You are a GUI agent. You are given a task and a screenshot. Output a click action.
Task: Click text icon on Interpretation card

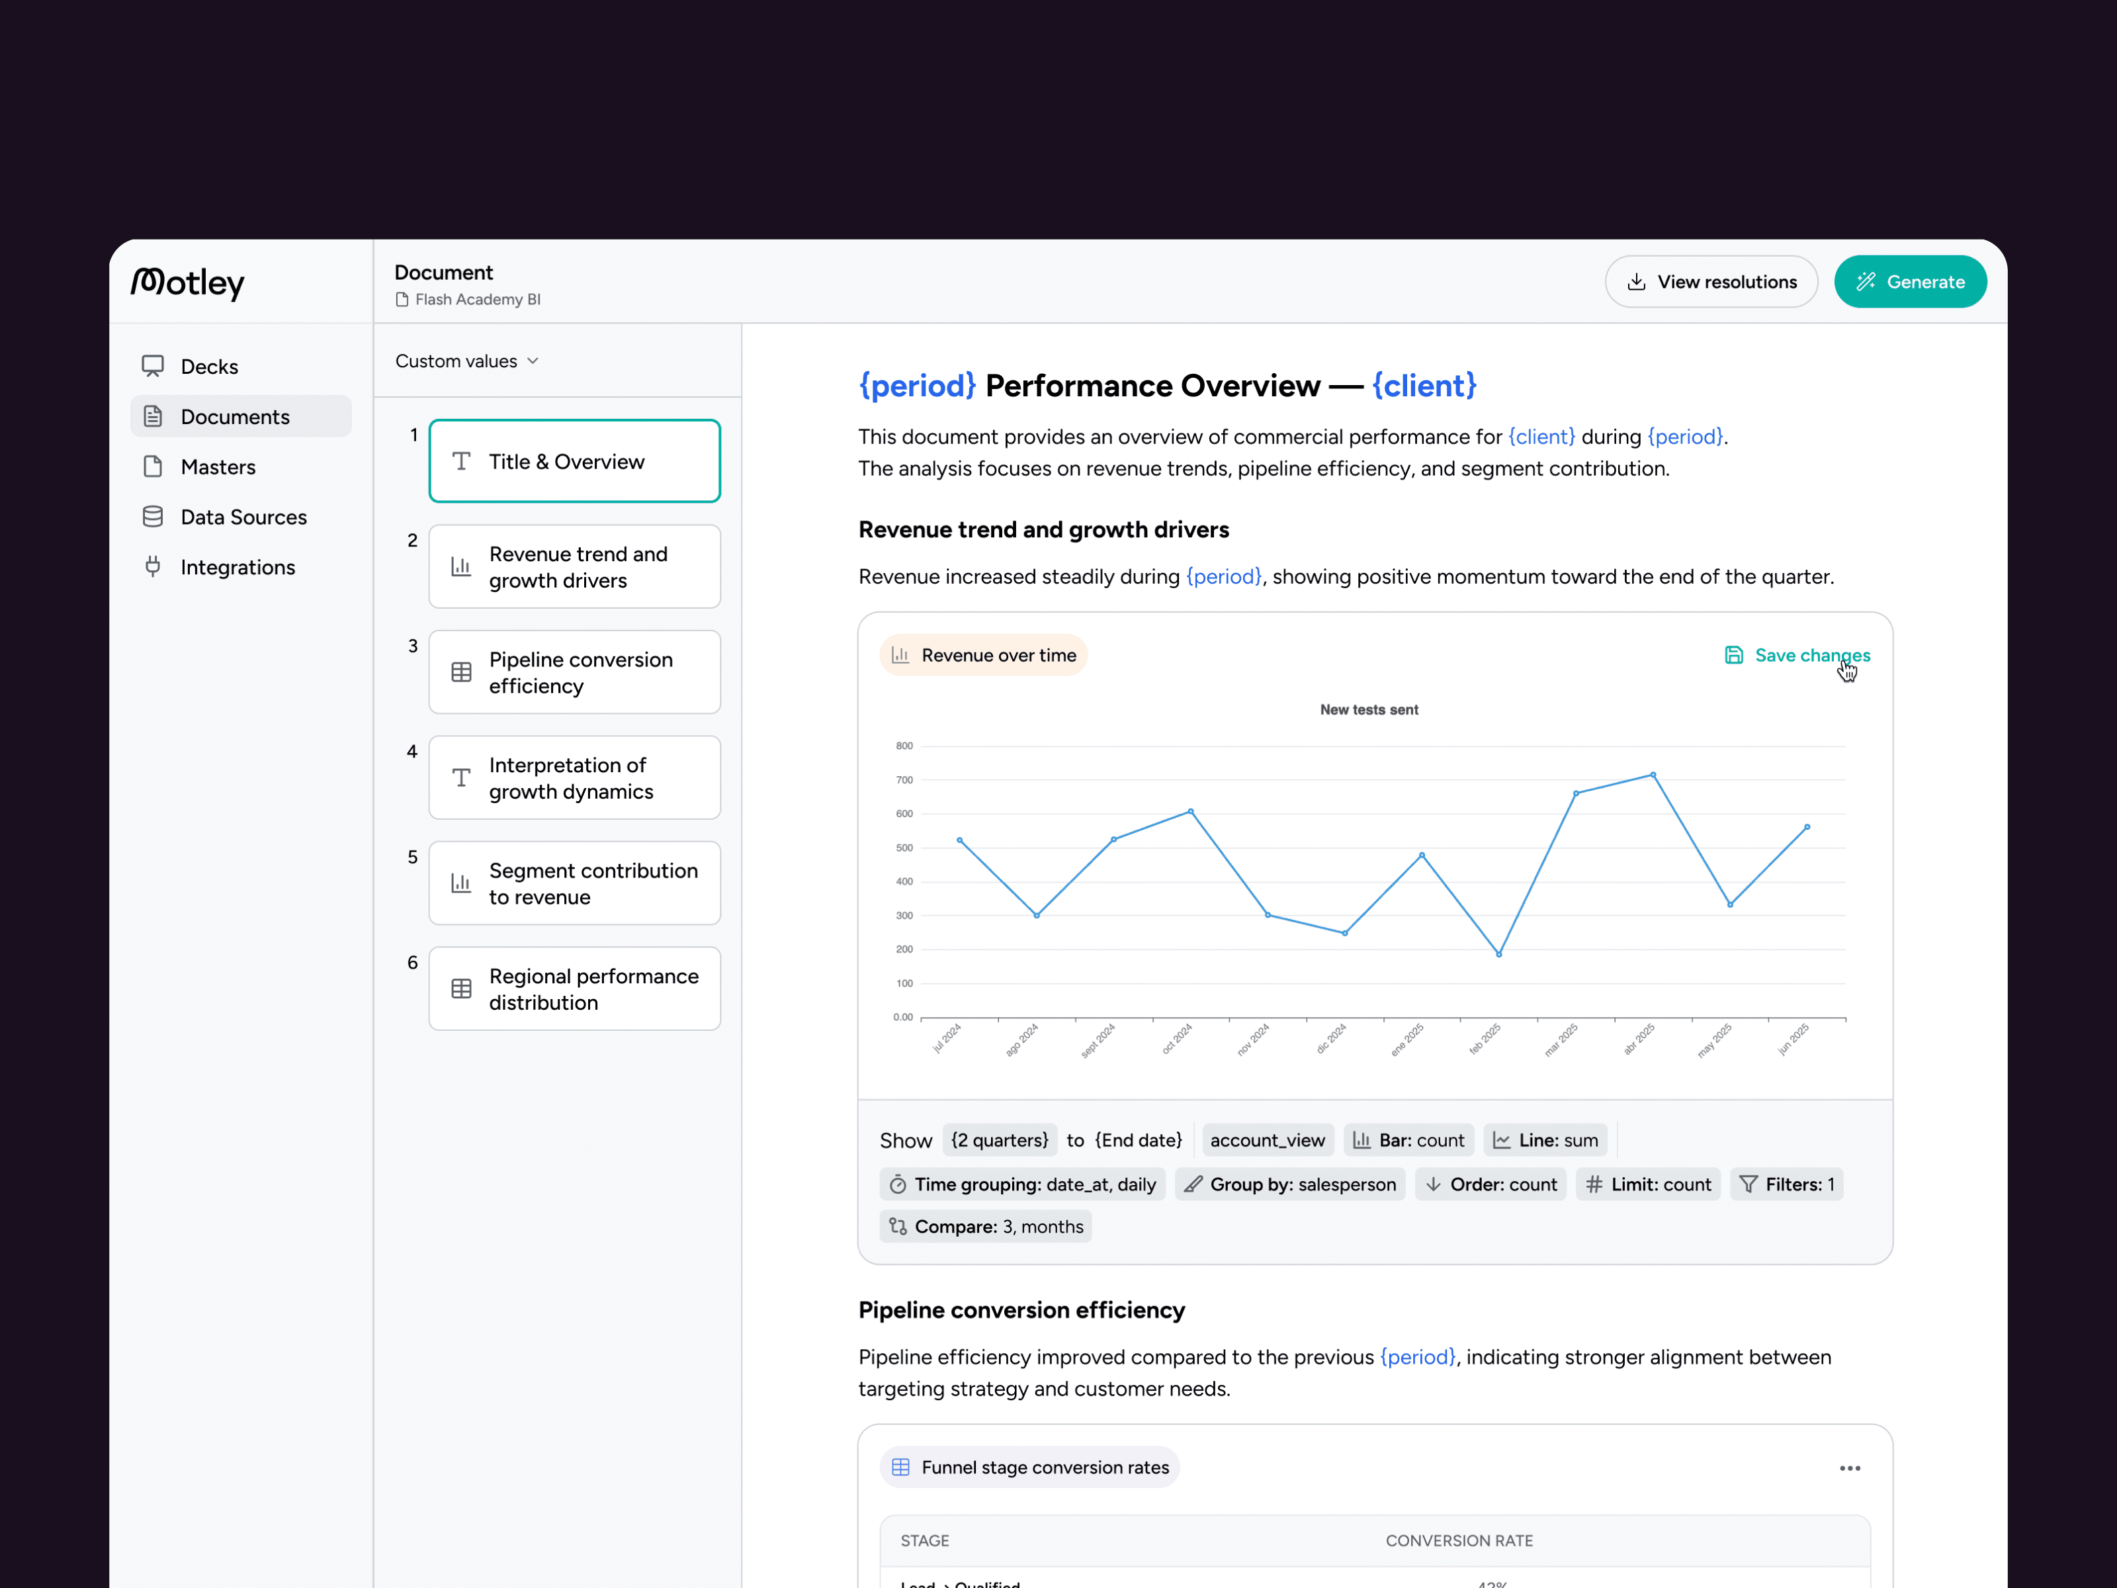[461, 777]
